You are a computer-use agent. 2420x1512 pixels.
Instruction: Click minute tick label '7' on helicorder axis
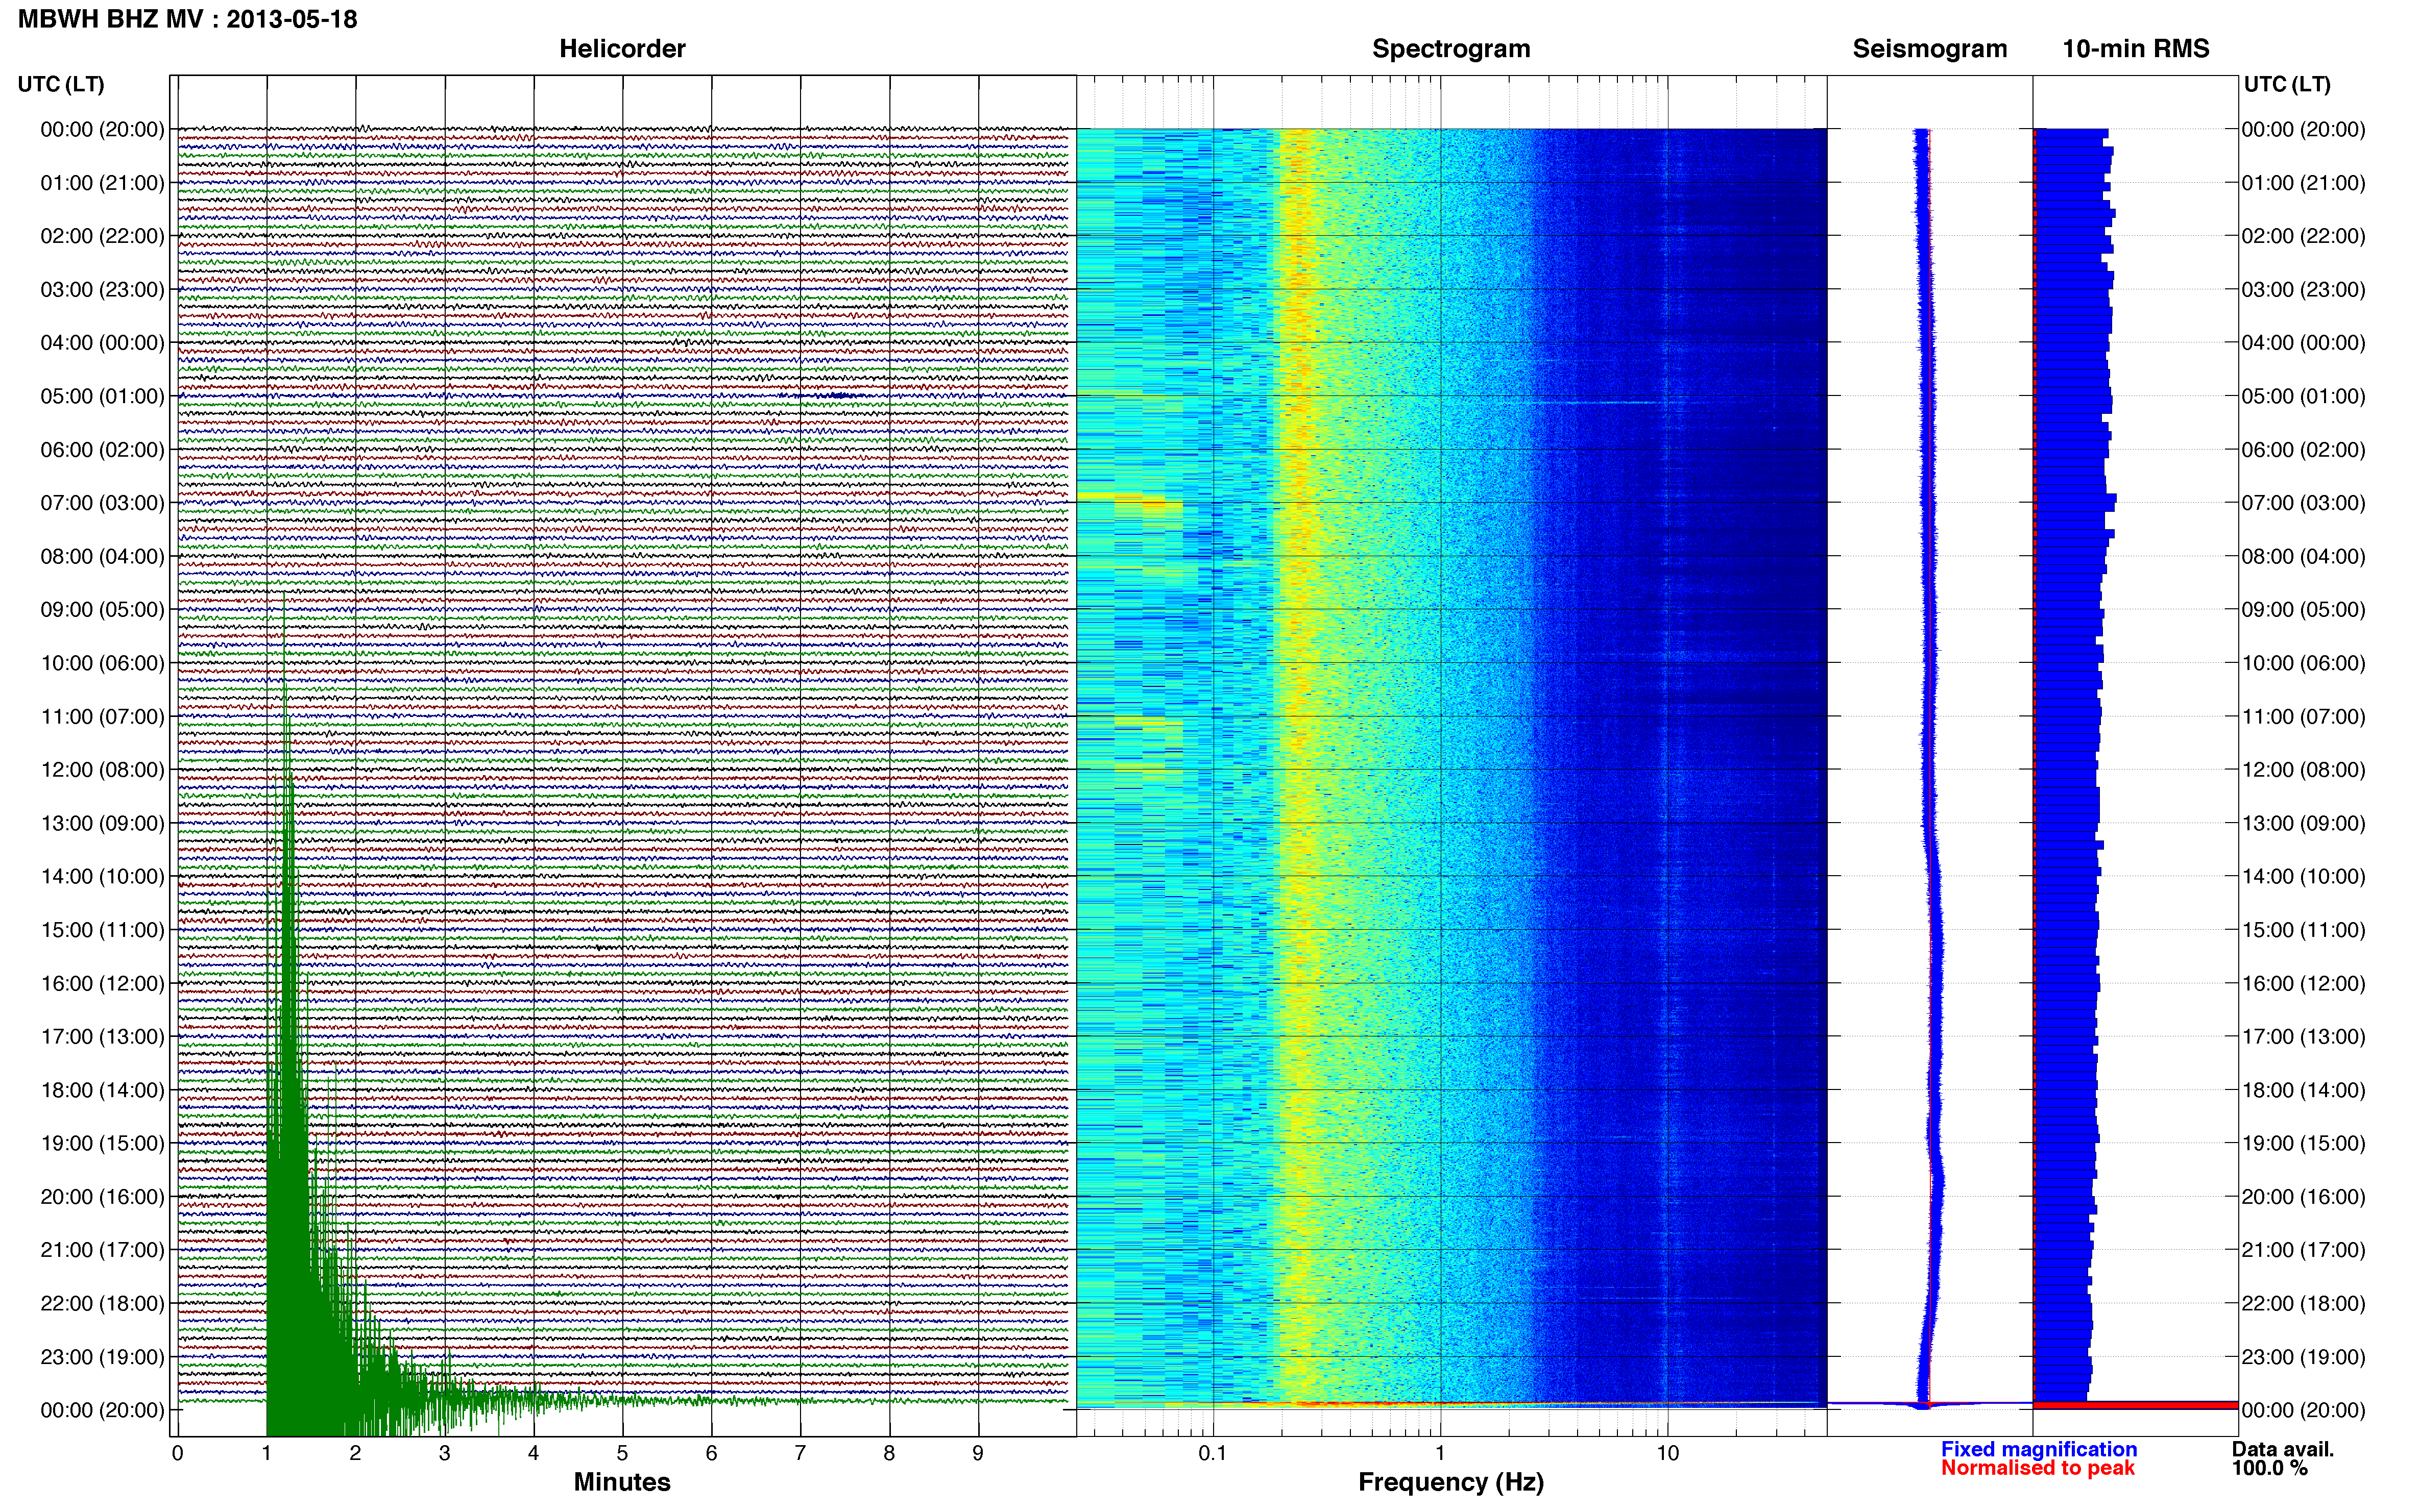coord(801,1454)
